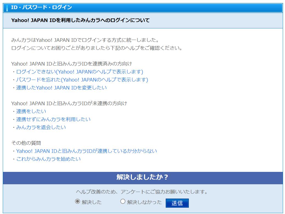Screen dimensions: 285x214
Task: Open the ログインできない help link
Action: (x=80, y=72)
